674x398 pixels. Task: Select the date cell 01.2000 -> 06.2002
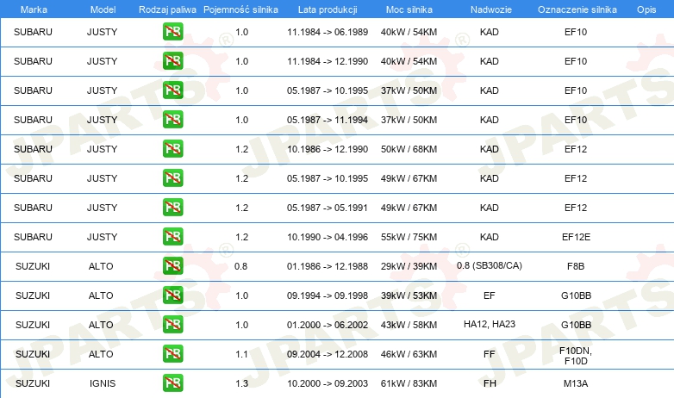tap(328, 325)
